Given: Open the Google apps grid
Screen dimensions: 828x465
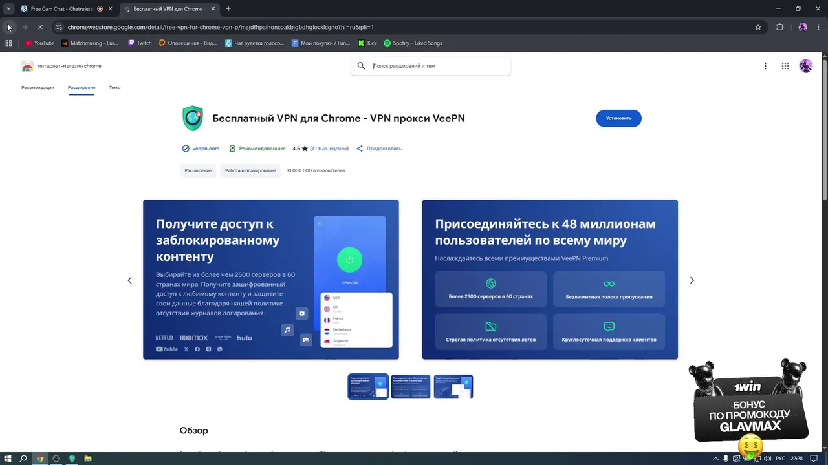Looking at the screenshot, I should 785,66.
